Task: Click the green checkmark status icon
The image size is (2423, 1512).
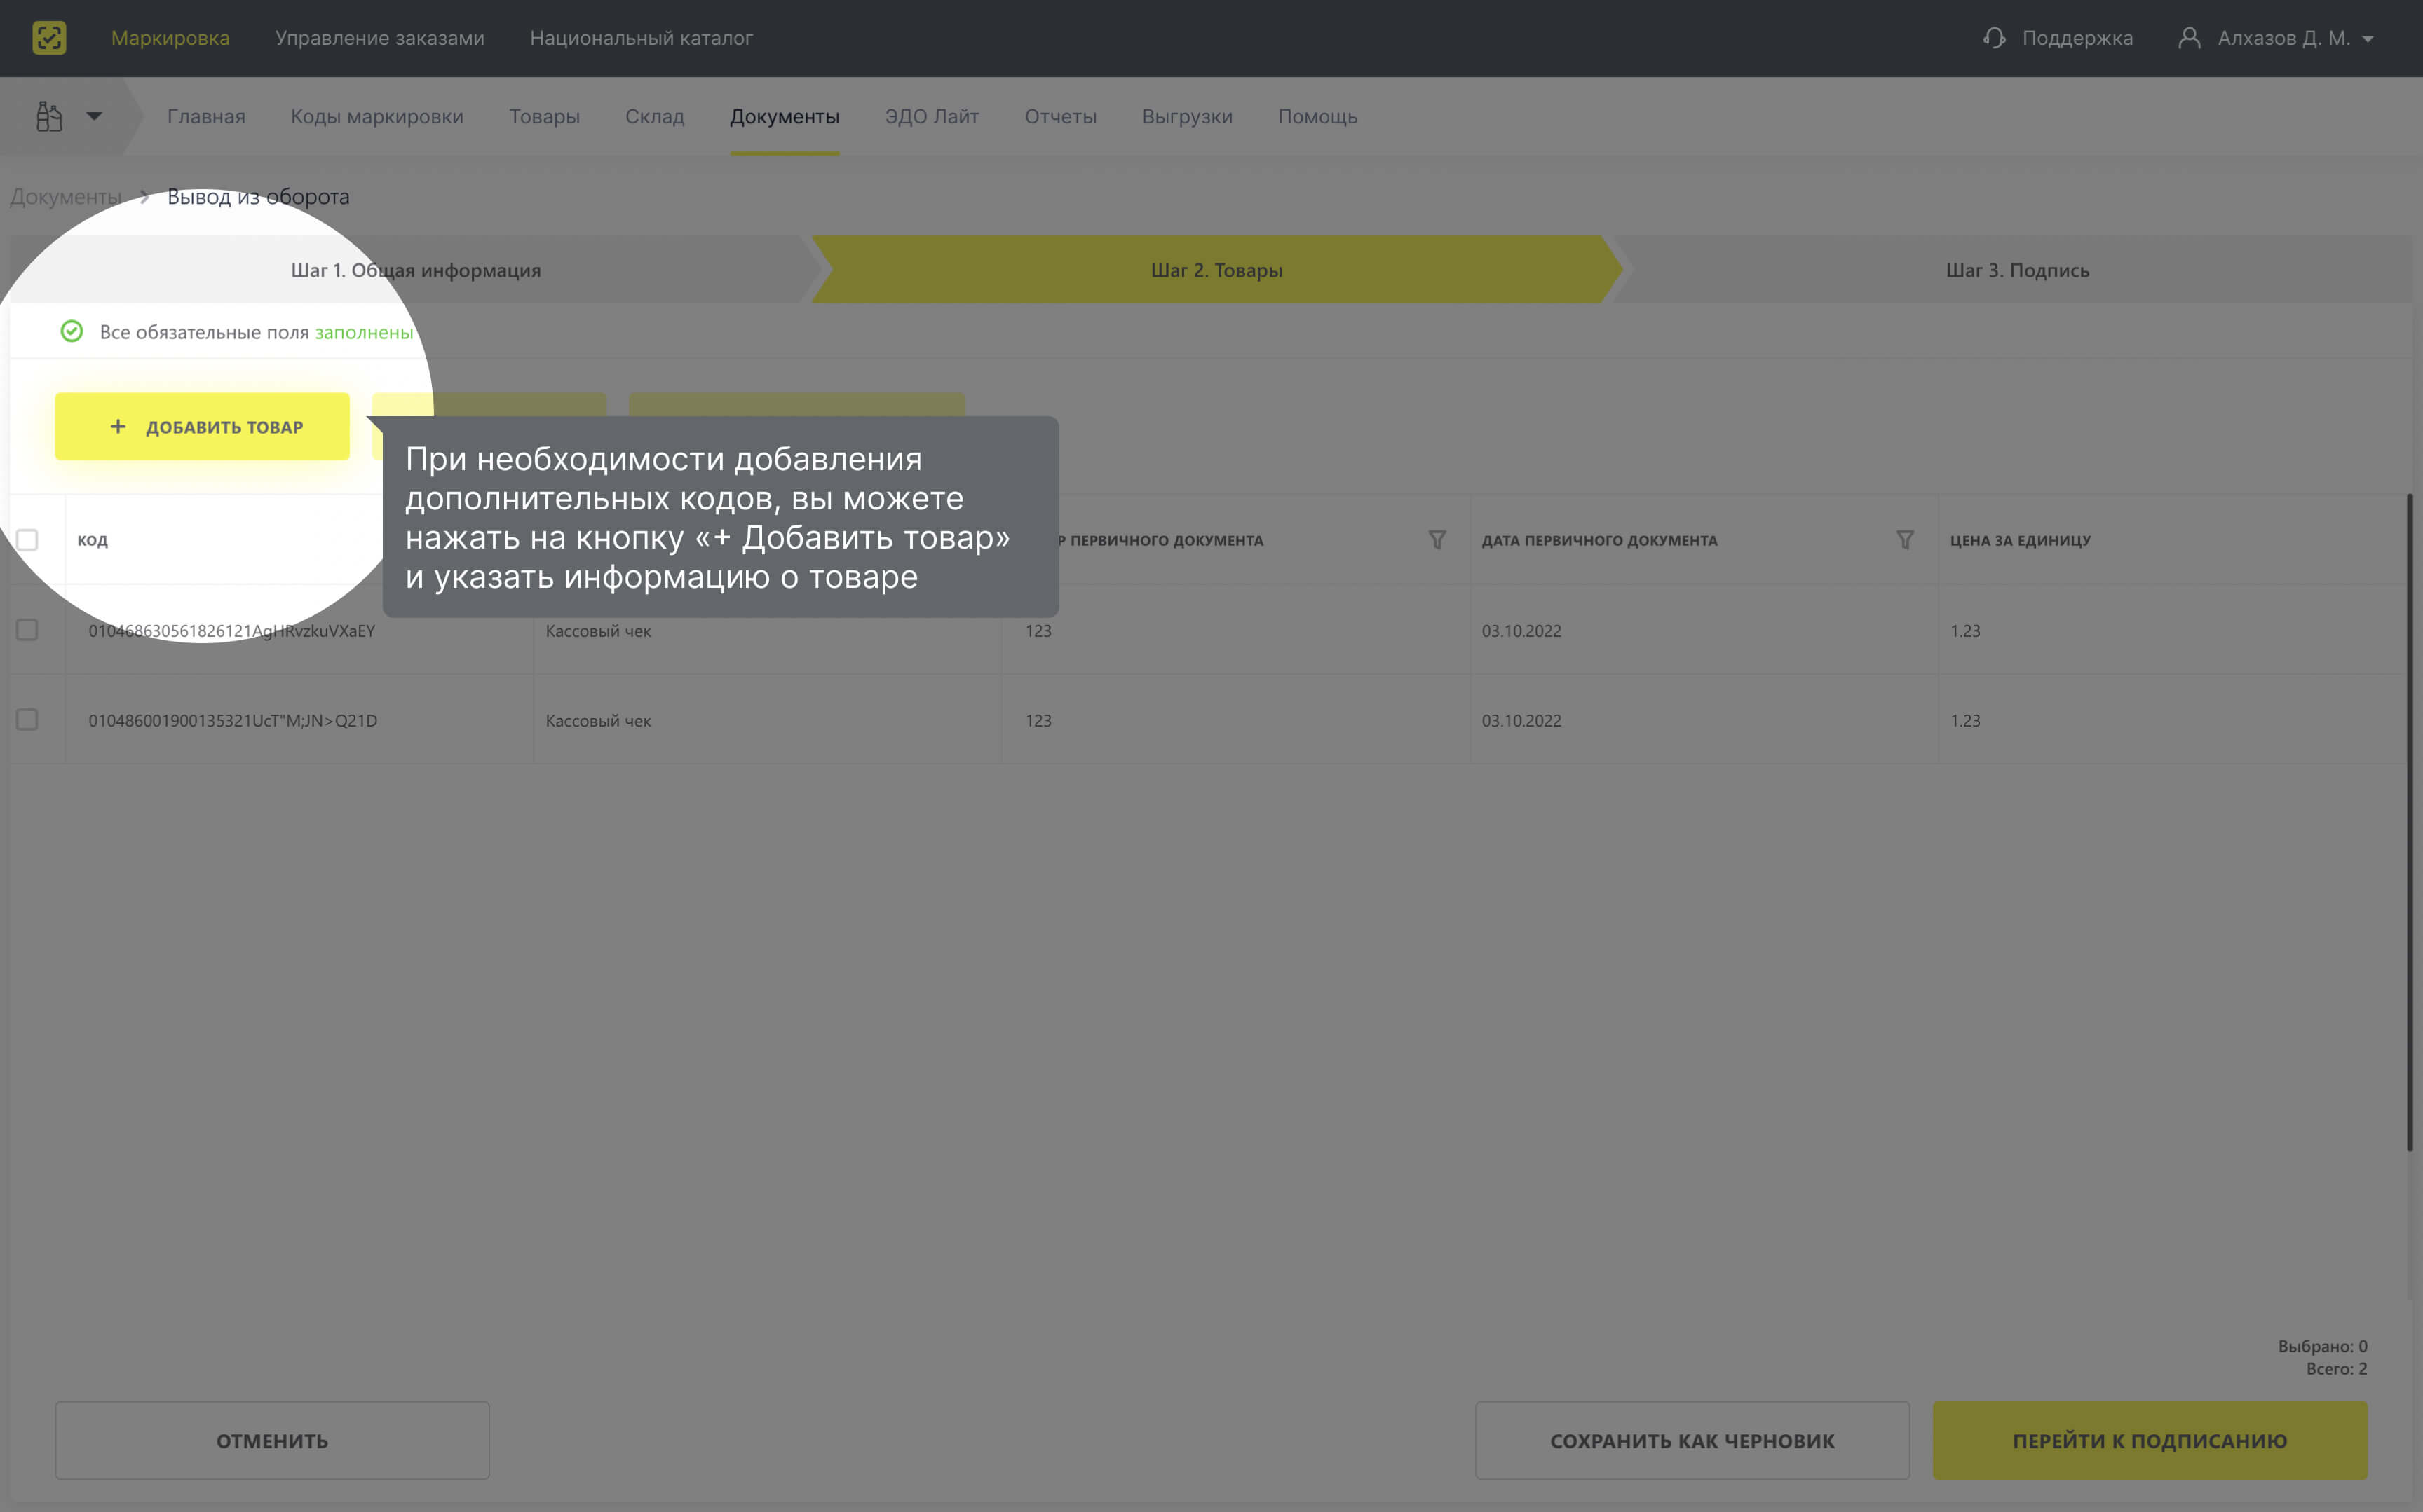Action: (72, 331)
